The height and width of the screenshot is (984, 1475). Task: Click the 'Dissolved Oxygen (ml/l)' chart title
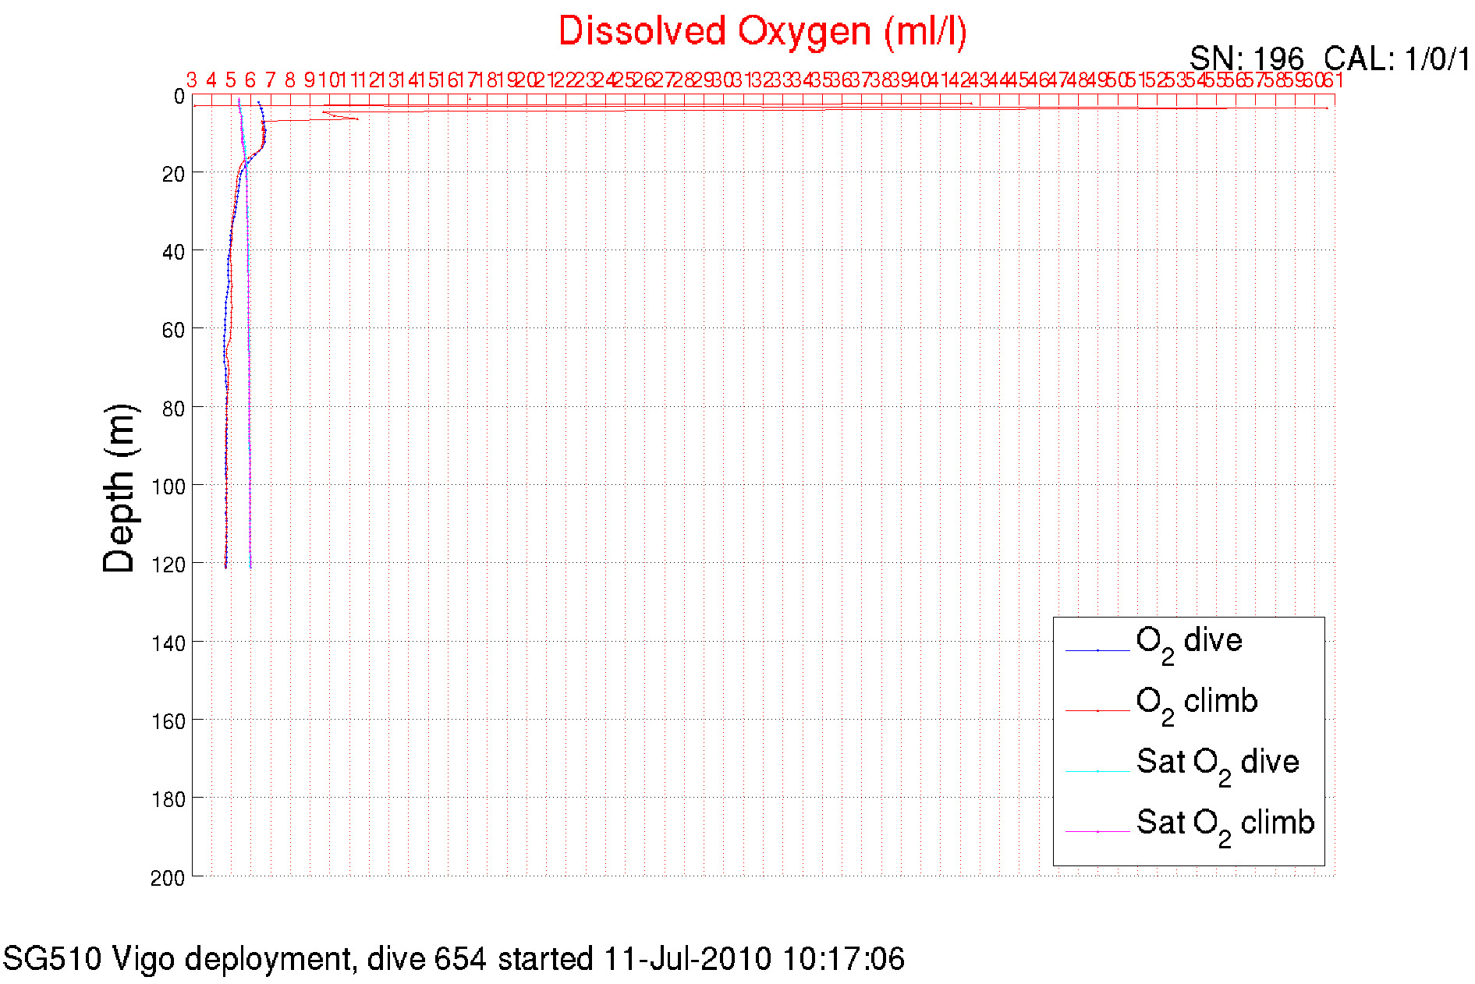click(762, 33)
